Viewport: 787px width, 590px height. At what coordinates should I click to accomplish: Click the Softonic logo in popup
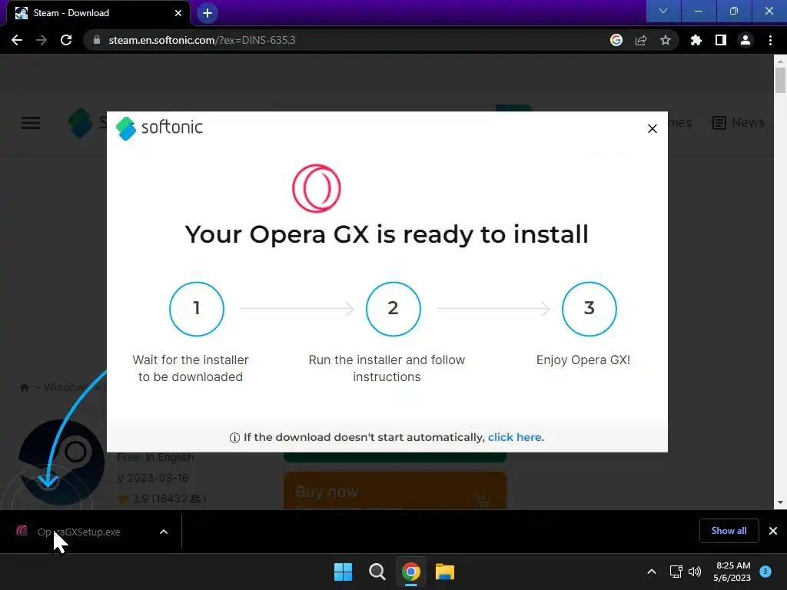pos(159,128)
